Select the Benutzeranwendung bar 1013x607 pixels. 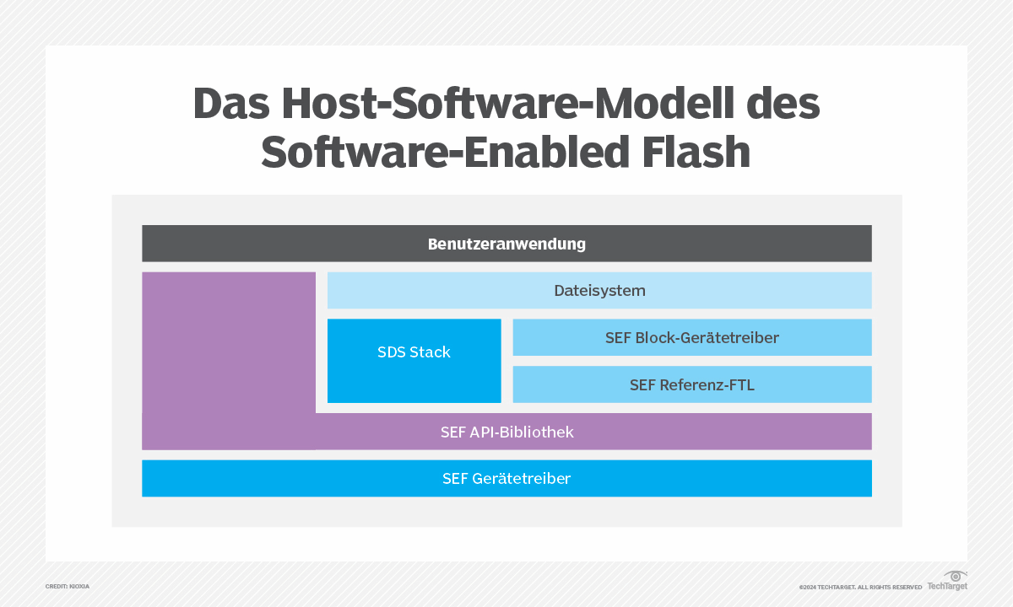pos(506,244)
